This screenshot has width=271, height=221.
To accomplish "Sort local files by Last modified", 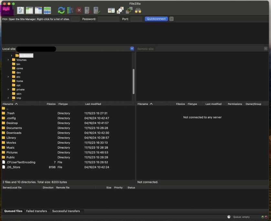I will [93, 104].
